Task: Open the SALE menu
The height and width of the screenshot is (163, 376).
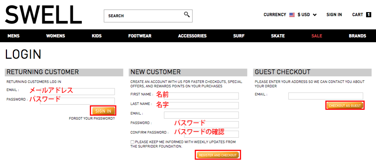Action: [x=317, y=36]
